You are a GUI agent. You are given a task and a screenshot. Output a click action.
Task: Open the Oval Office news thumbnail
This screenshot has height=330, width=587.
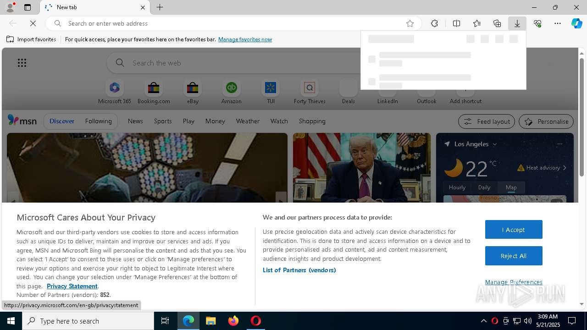pyautogui.click(x=362, y=168)
